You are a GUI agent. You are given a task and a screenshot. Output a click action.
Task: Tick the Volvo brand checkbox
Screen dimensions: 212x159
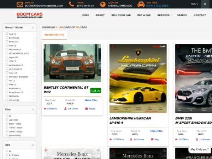pos(7,100)
